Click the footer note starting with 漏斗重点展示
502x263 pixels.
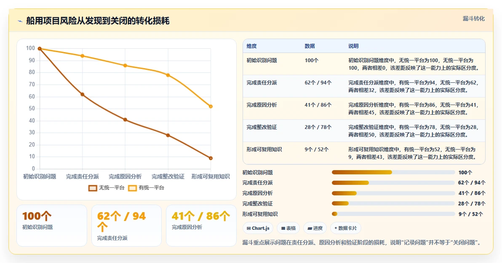tap(362, 242)
